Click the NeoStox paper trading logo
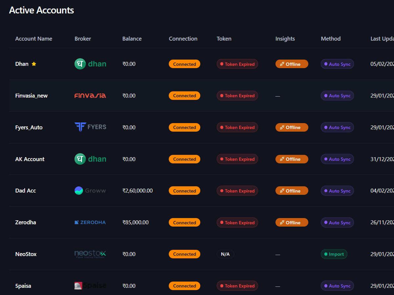This screenshot has height=295, width=394. tap(90, 254)
